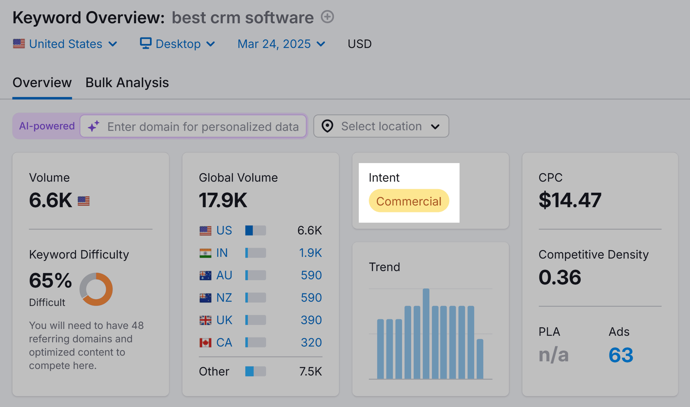
Task: Click the US flag next to United States
Action: point(19,43)
